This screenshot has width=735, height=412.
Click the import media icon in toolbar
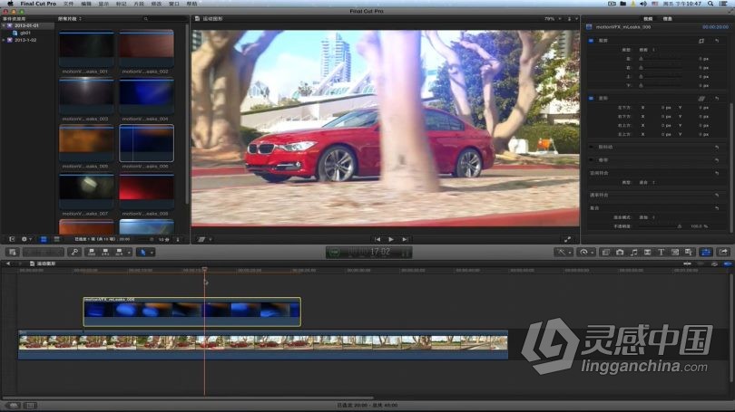coord(12,252)
